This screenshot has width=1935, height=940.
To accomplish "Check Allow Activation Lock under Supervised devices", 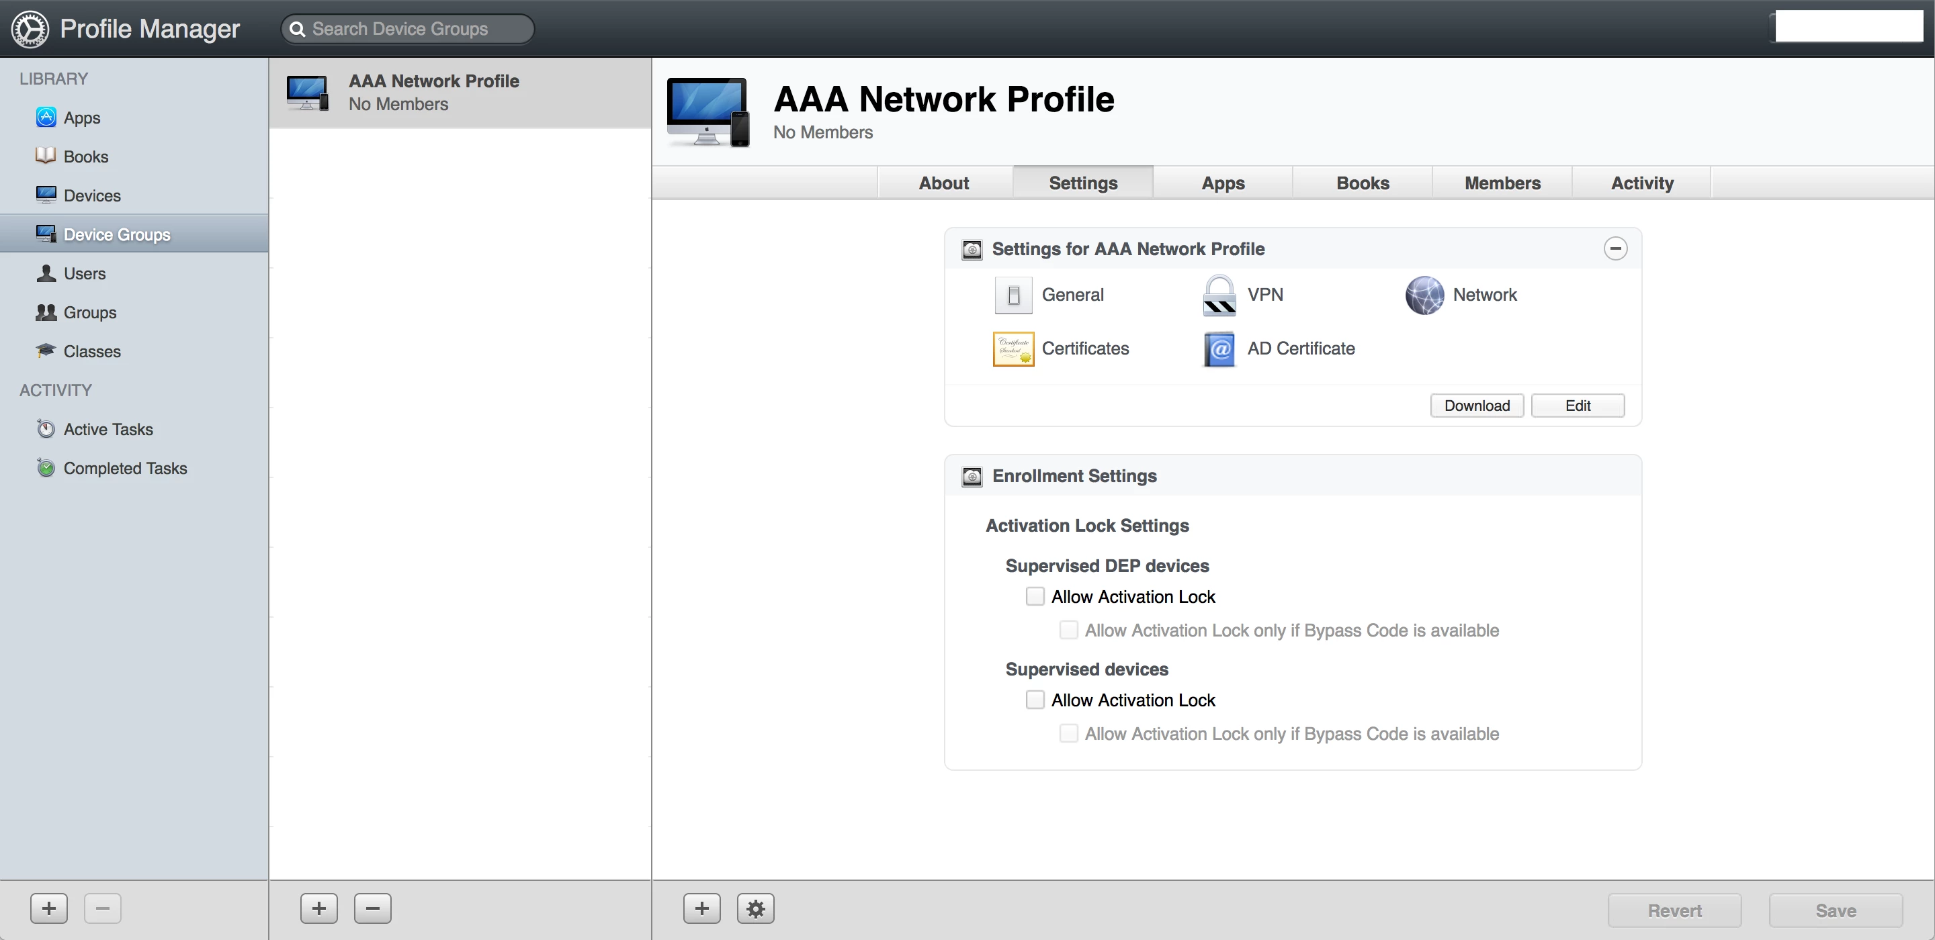I will 1035,700.
